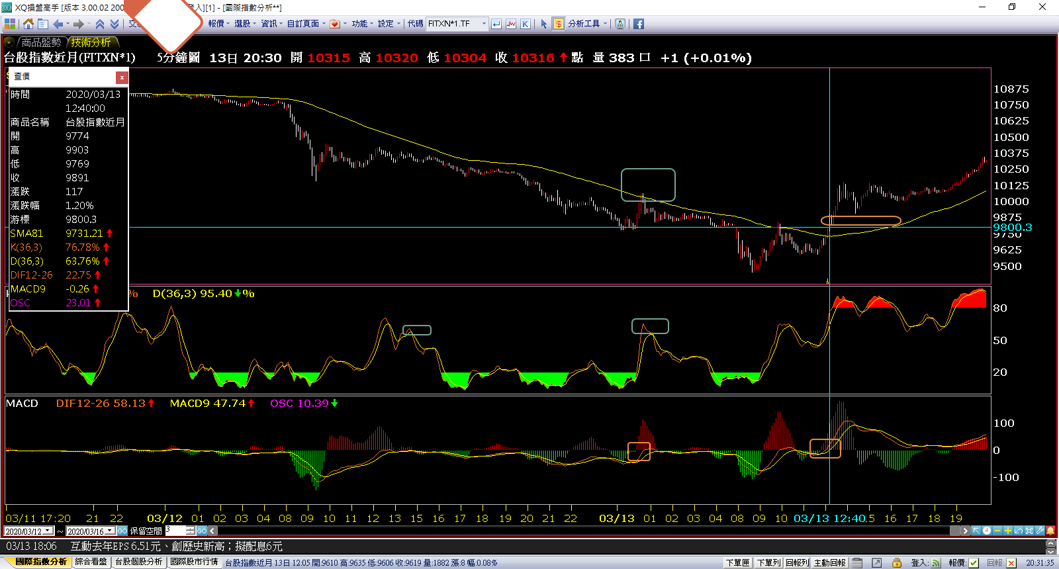Toggle the 回報 report status indicator
The height and width of the screenshot is (569, 1059).
tap(1011, 562)
